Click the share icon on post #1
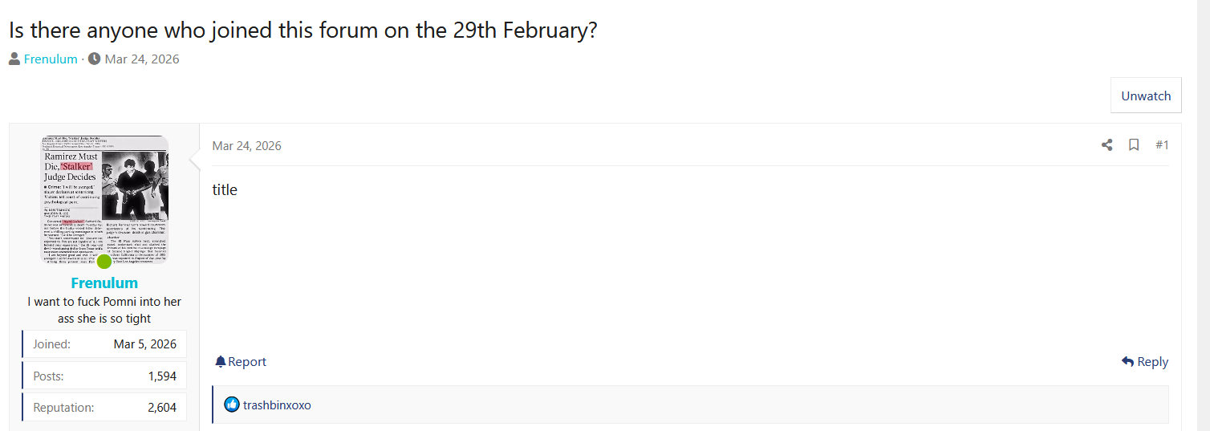The height and width of the screenshot is (431, 1210). click(x=1106, y=145)
